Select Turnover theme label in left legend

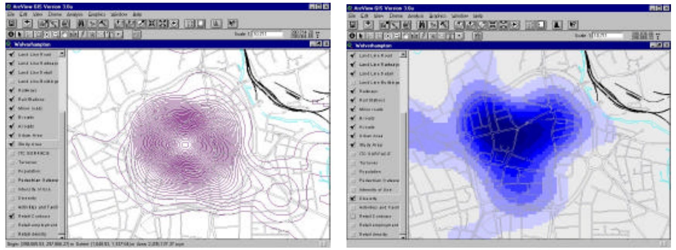click(27, 162)
